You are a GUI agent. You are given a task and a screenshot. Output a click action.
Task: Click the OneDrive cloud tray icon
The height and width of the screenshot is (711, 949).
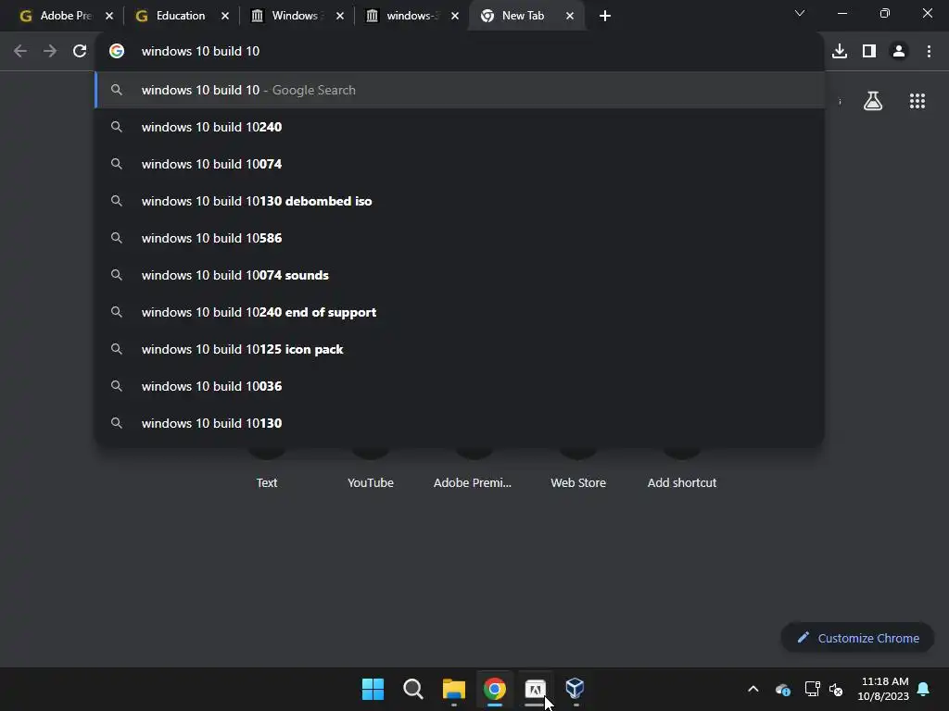tap(782, 689)
